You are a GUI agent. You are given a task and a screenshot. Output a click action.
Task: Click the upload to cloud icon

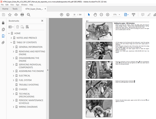click(x=16, y=15)
